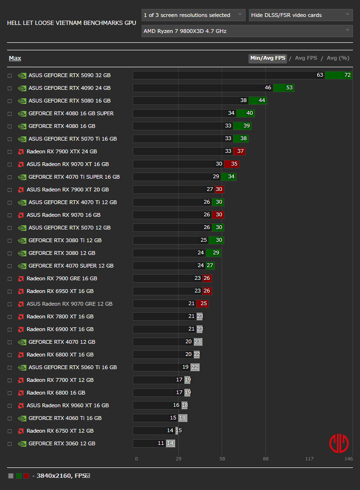Tick the checkbox for ASUS GEFORCE RTX 5090

coord(10,76)
